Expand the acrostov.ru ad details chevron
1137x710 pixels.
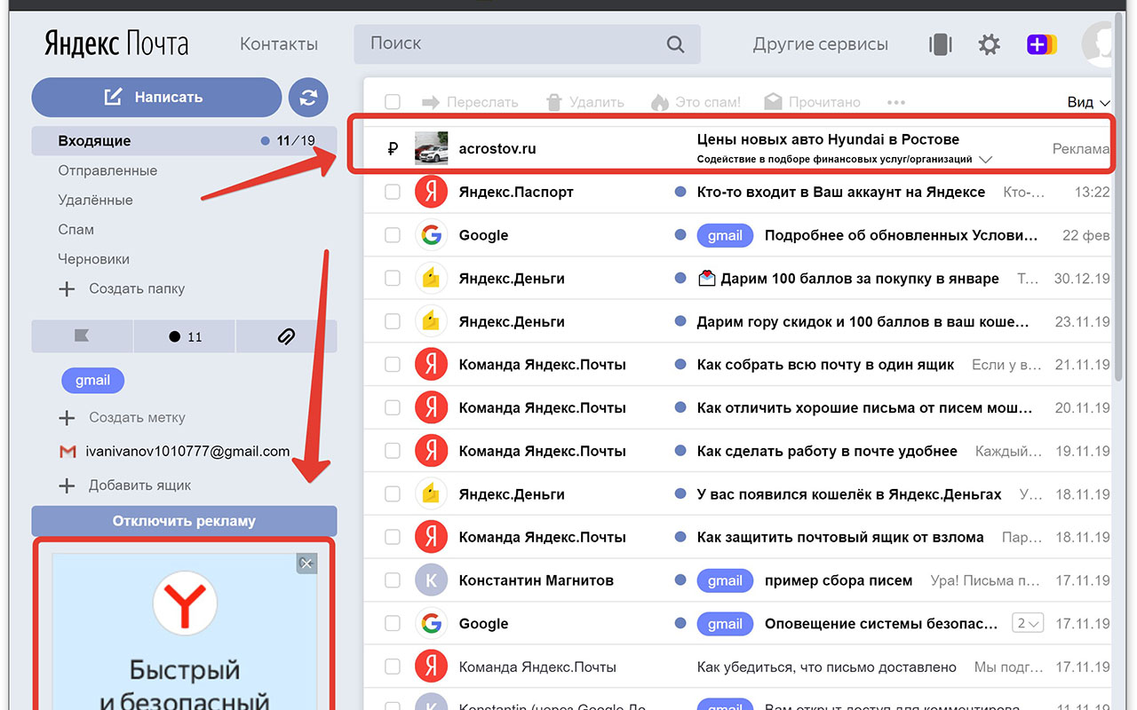984,160
